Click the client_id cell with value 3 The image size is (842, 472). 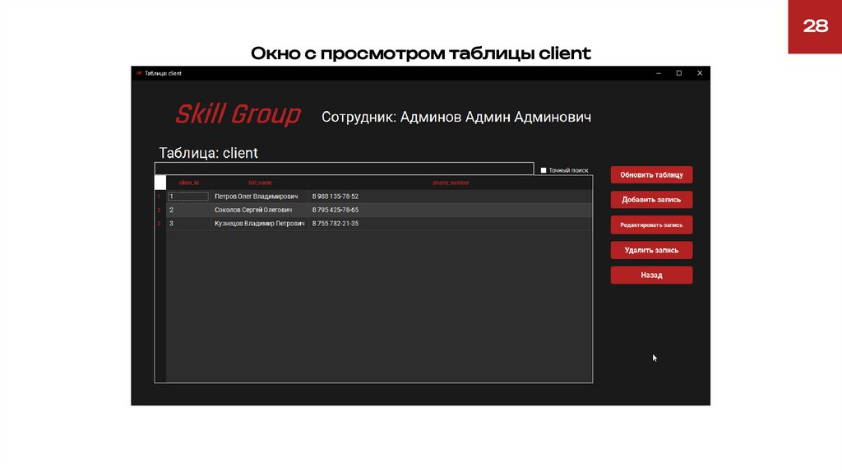(188, 224)
